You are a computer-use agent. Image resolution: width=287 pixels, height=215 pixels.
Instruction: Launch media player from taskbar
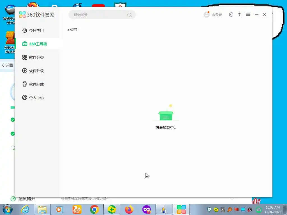59,209
